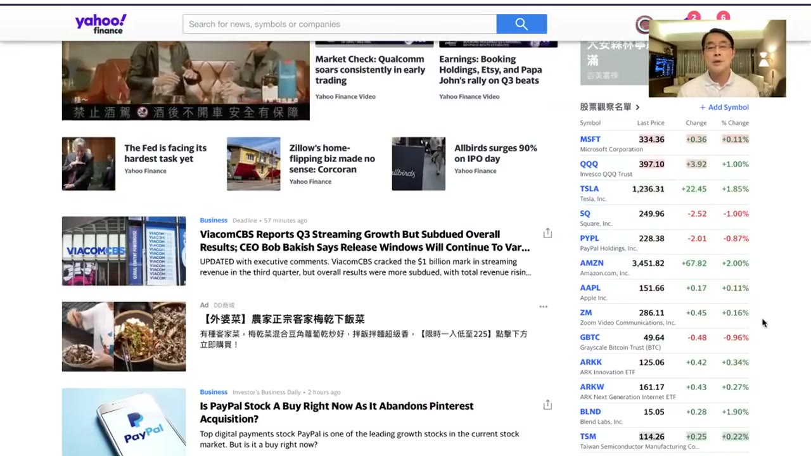Open the AAPL symbol quote
811x456 pixels.
click(590, 288)
